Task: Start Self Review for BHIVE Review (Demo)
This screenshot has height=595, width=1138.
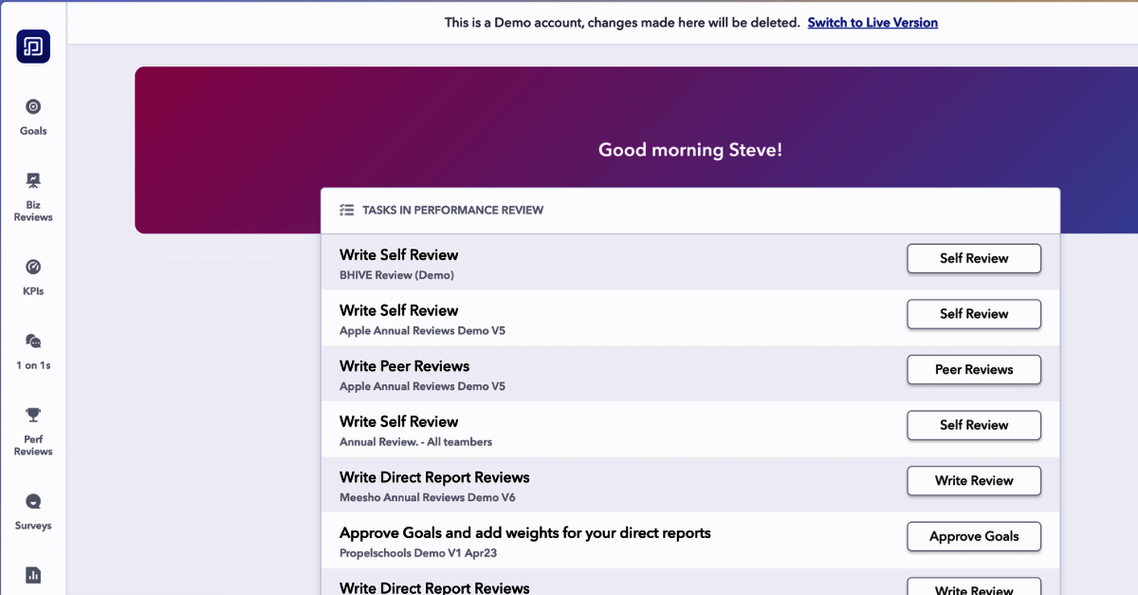Action: tap(973, 258)
